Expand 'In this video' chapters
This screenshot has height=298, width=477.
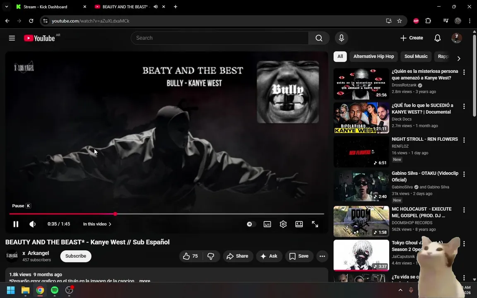[97, 224]
